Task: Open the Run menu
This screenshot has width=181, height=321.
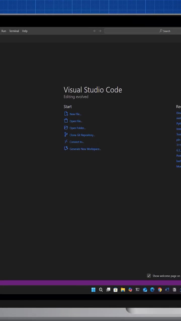Action: [x=4, y=31]
